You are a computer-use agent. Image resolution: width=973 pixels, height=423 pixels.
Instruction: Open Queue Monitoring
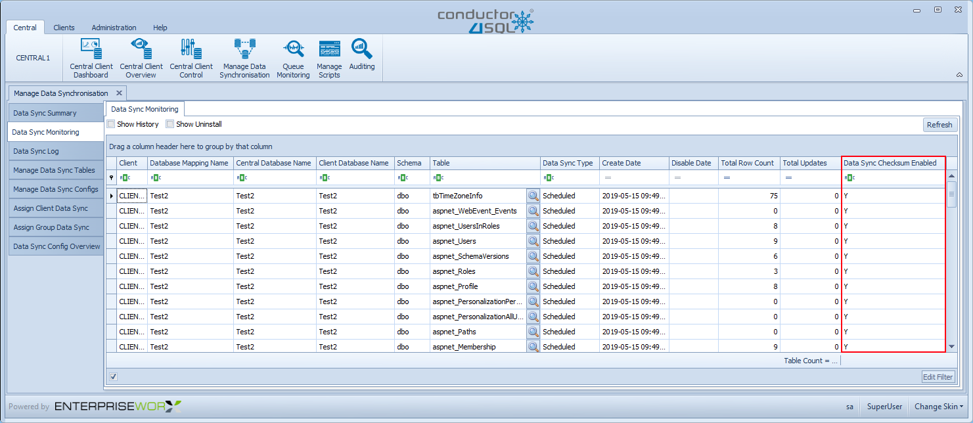[x=293, y=57]
